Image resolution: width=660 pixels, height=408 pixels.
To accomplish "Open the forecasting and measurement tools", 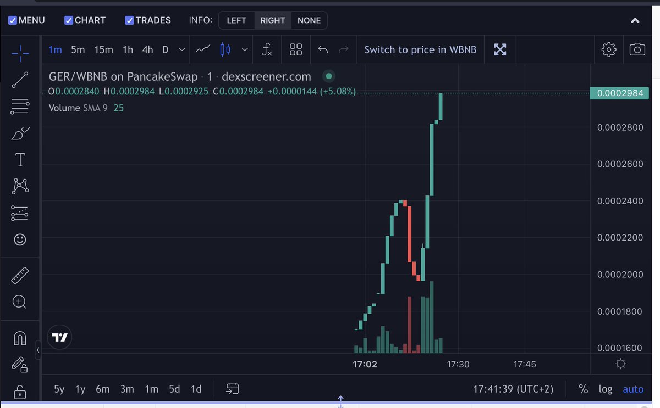I will coord(20,213).
